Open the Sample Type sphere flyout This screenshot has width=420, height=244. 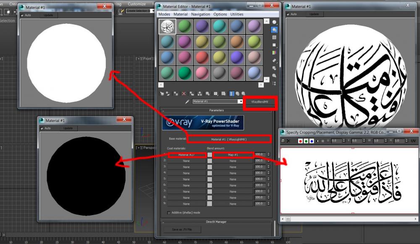pyautogui.click(x=274, y=22)
